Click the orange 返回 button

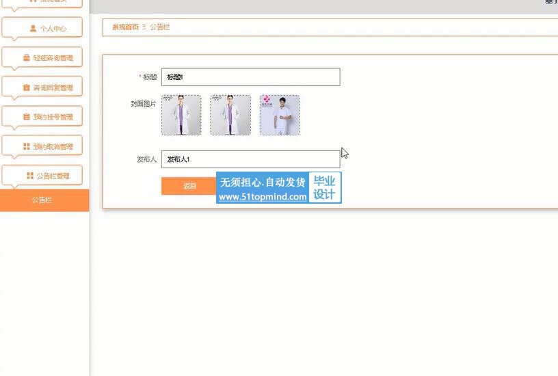(x=189, y=186)
